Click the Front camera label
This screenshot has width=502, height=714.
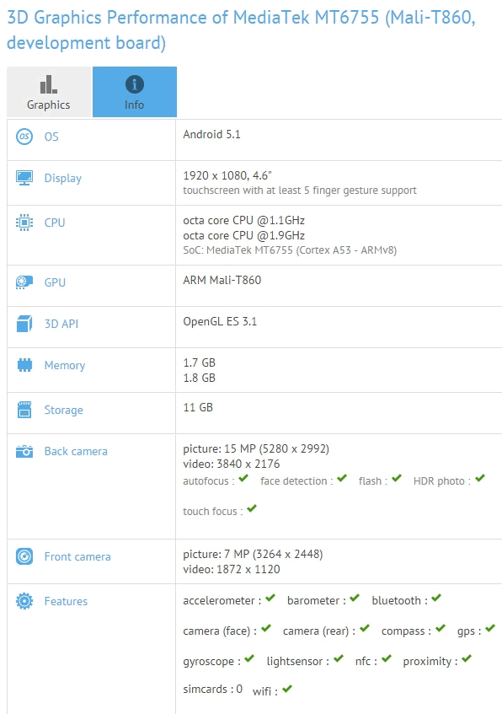77,556
